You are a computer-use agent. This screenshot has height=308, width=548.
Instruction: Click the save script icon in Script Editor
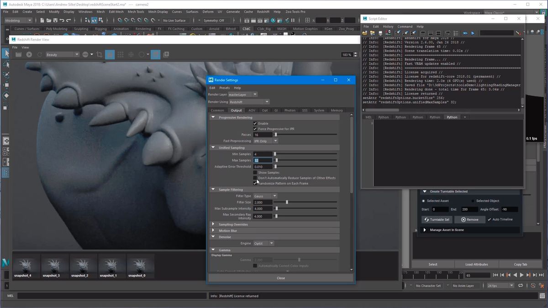click(x=380, y=33)
